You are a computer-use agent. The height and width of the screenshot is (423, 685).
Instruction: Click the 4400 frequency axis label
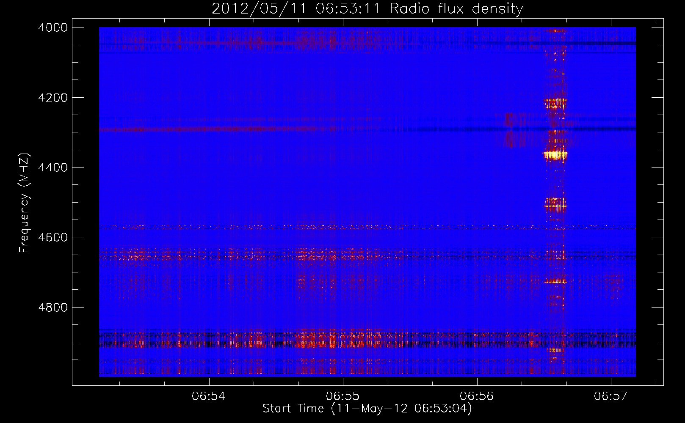[53, 168]
